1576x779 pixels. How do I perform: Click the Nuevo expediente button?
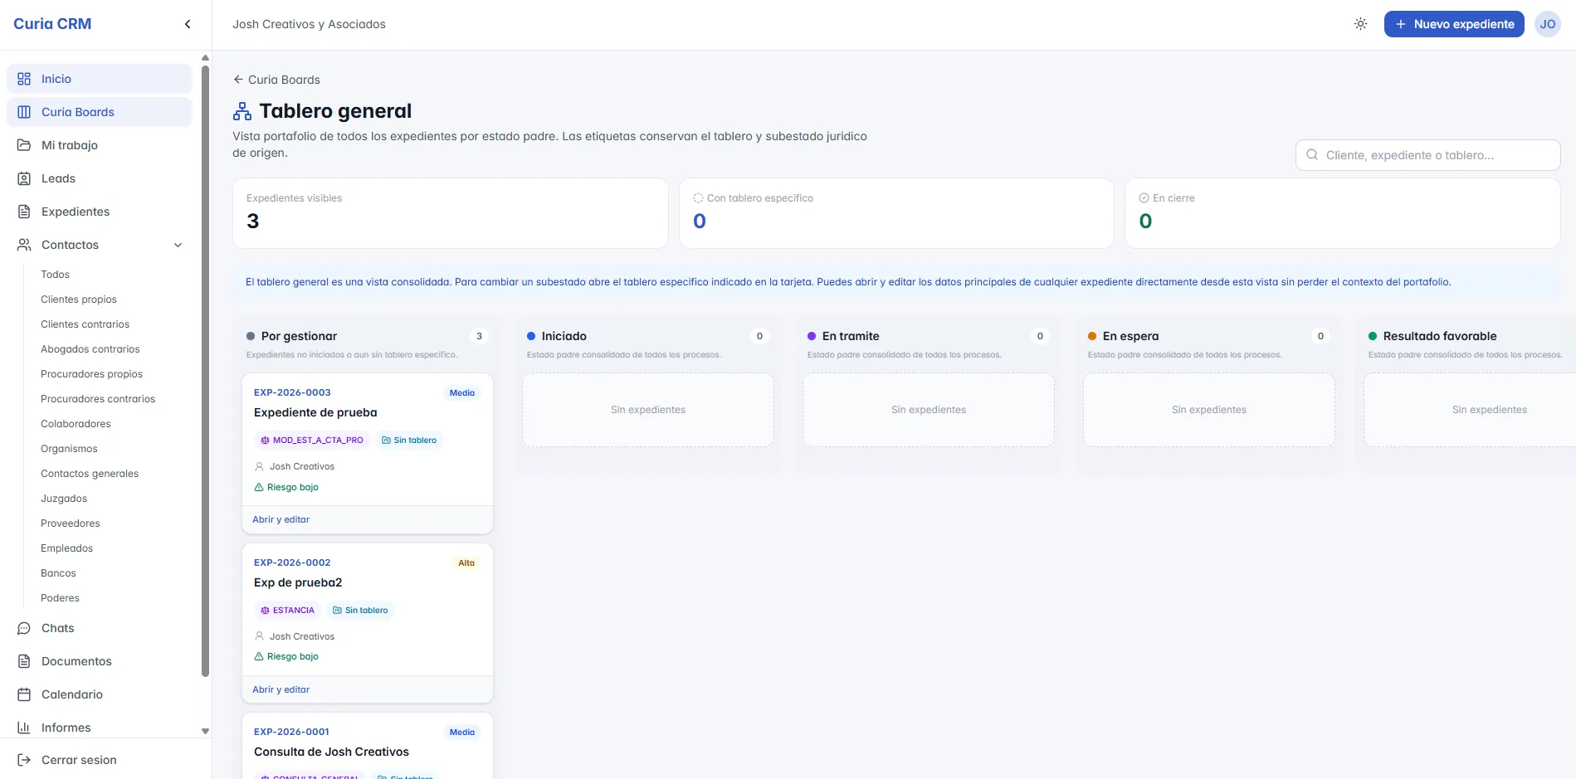coord(1454,24)
